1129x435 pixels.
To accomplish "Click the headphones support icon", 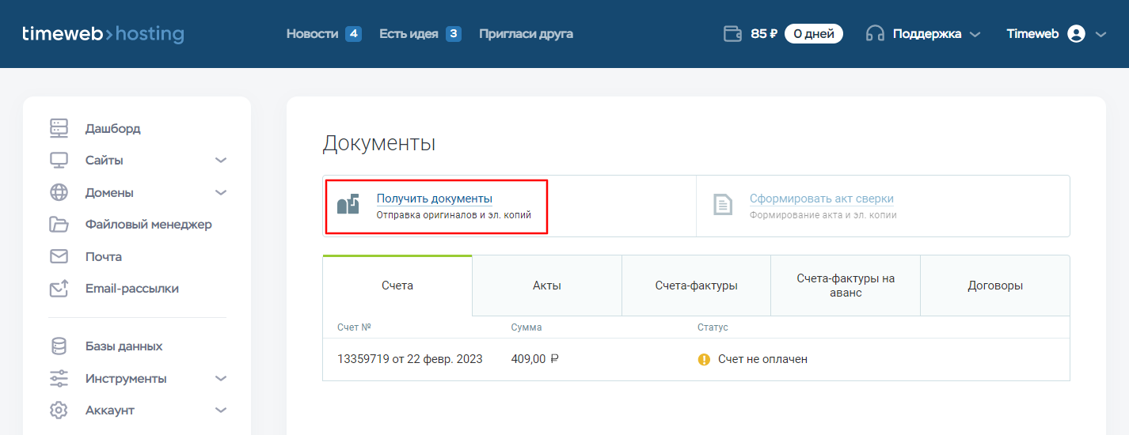I will (875, 34).
